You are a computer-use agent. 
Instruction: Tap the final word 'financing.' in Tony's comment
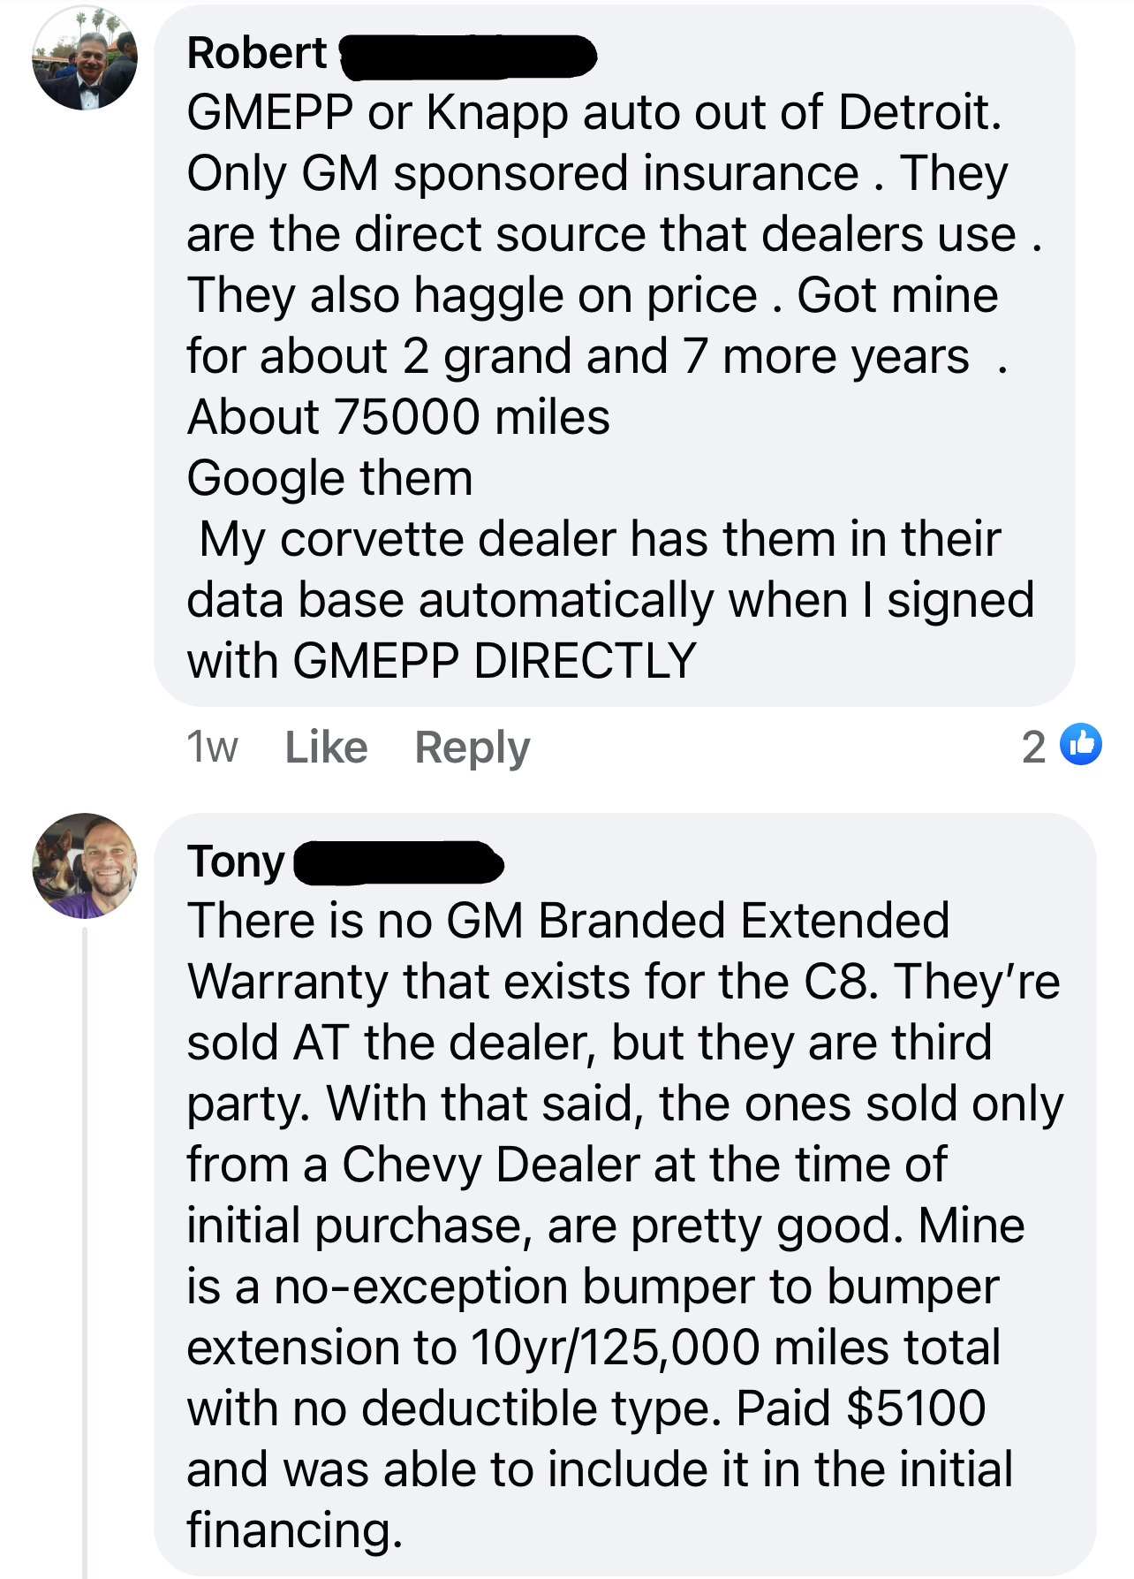tap(295, 1530)
